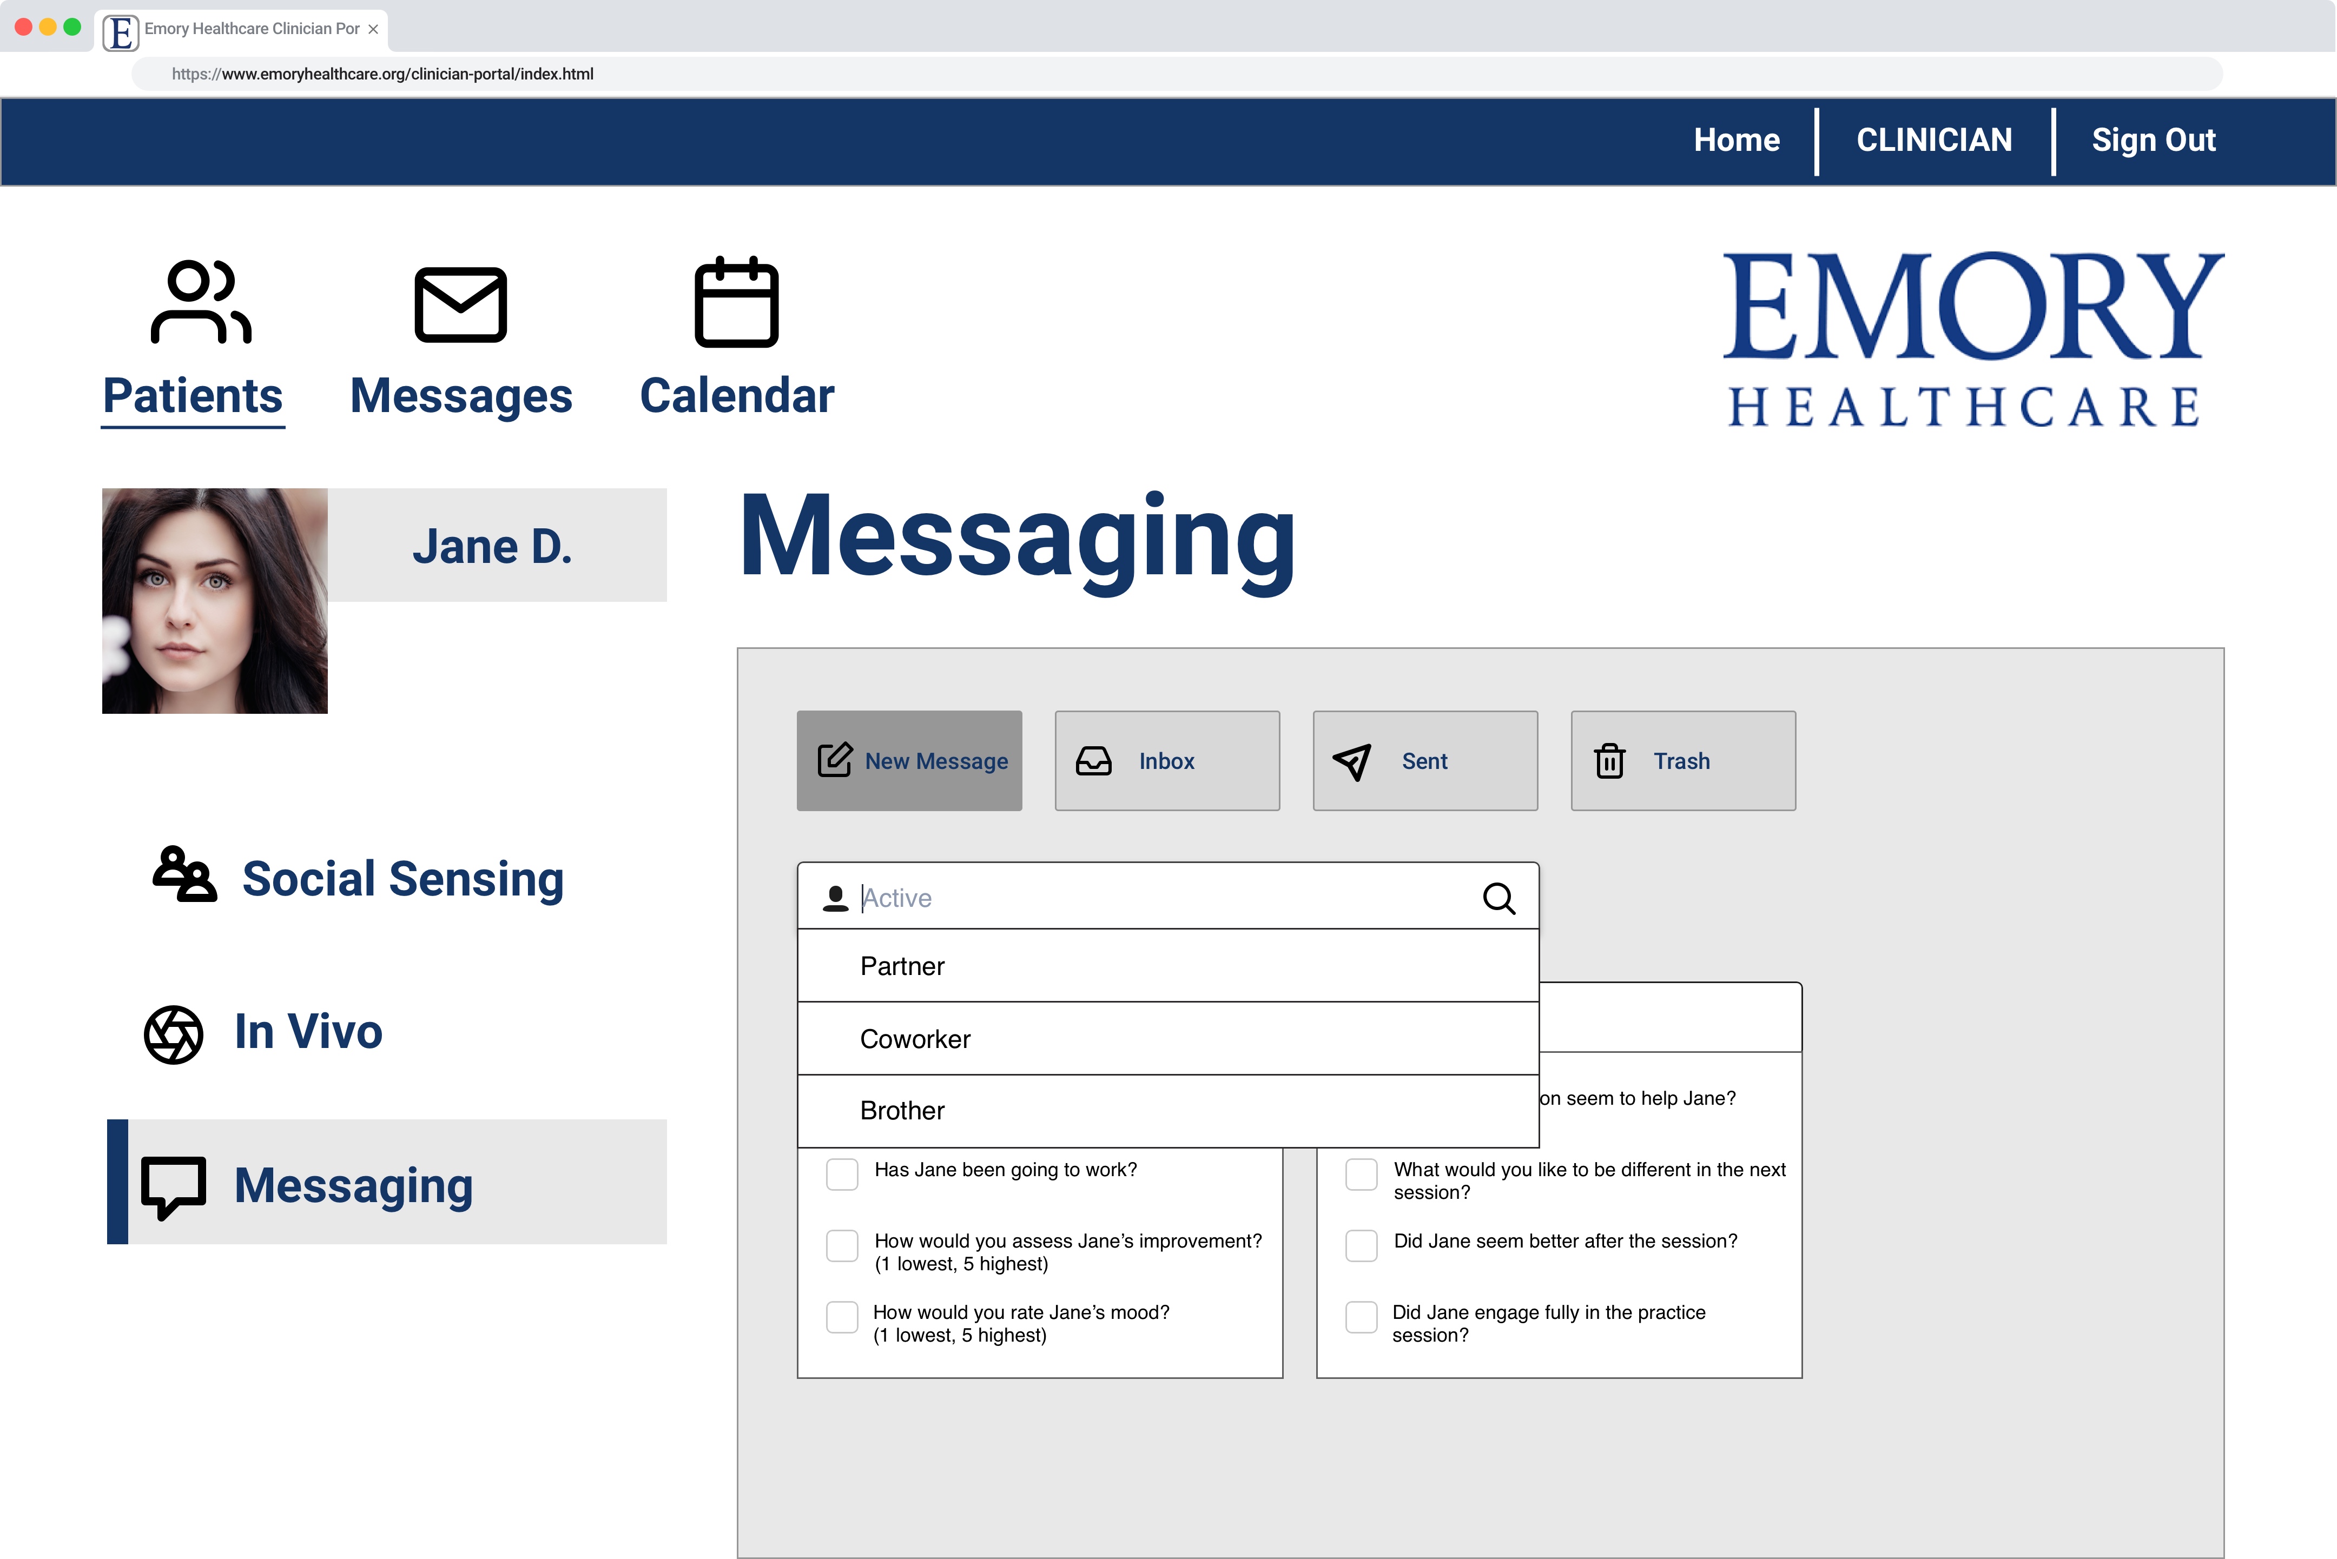Select Brother from recipient dropdown
This screenshot has width=2337, height=1559.
[x=1168, y=1111]
